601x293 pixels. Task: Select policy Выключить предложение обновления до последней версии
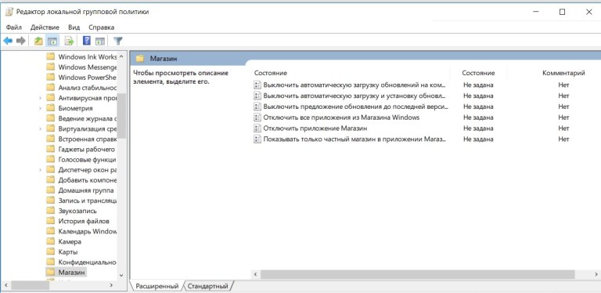point(355,107)
